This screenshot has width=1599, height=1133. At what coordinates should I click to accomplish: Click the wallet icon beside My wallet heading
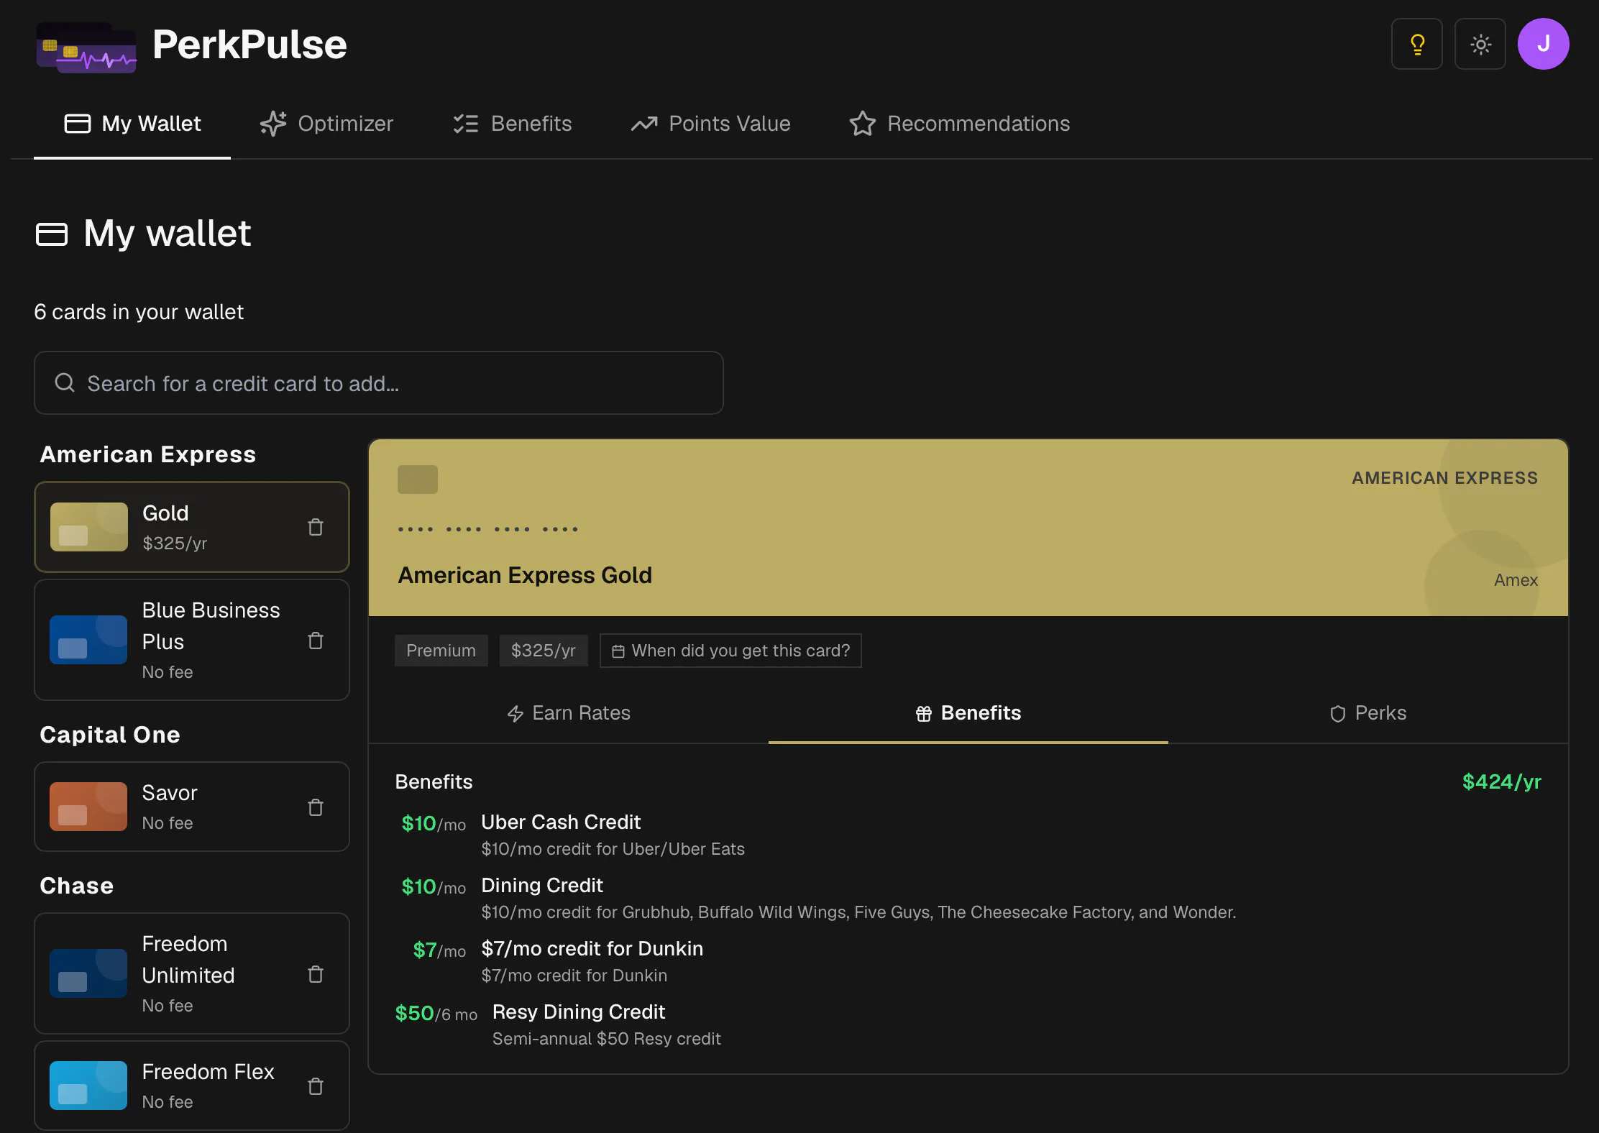[52, 234]
